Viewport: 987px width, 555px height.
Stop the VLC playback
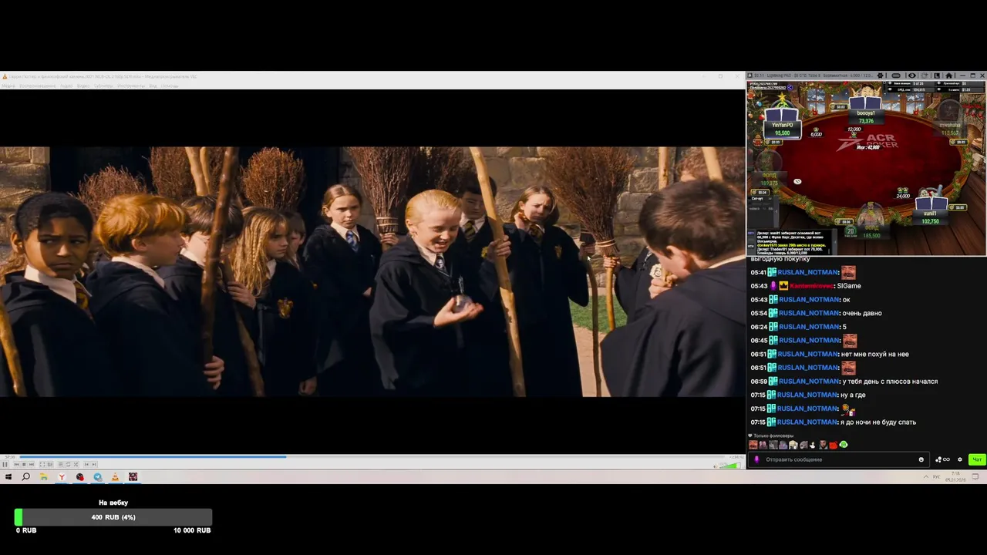(x=24, y=464)
